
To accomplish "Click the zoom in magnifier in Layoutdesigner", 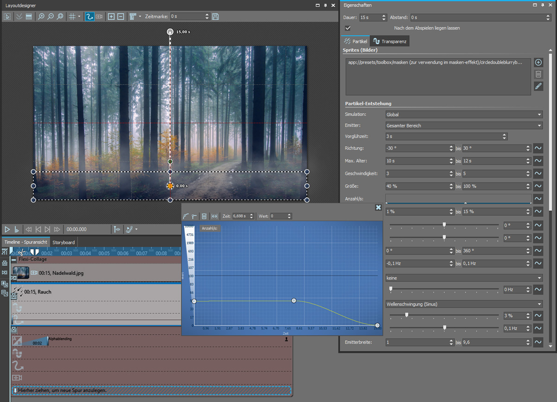I will tap(41, 17).
